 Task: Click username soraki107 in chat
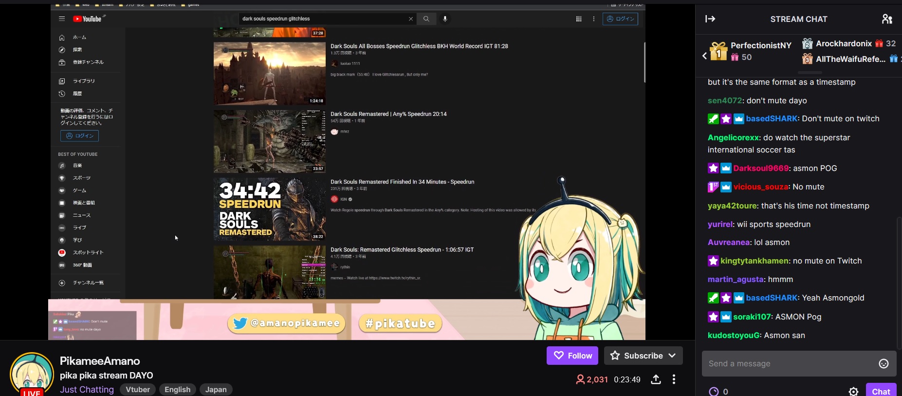coord(752,317)
